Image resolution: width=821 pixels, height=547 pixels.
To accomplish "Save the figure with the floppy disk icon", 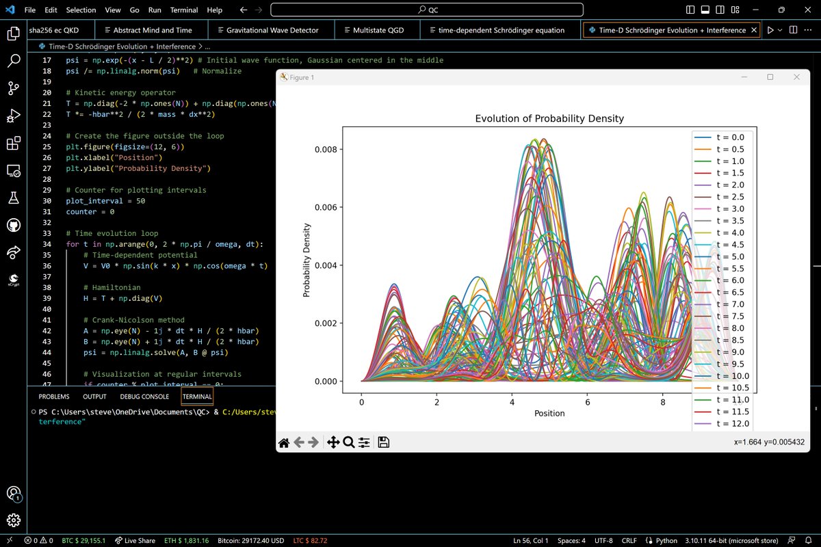I will 384,442.
